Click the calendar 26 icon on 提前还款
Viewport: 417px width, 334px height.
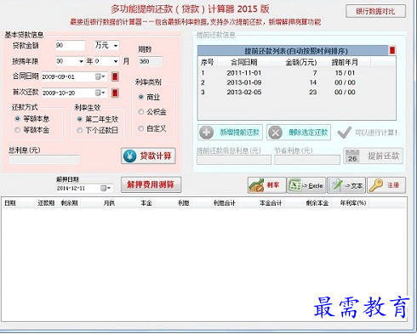[352, 156]
